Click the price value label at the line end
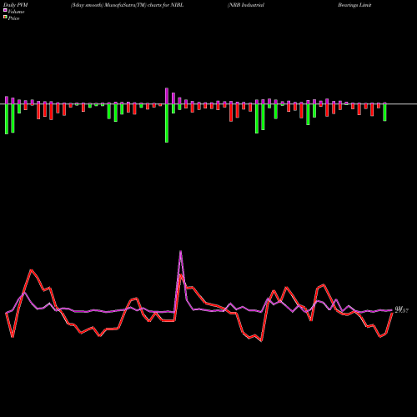Screen dimensions: 417x417 tap(402, 310)
